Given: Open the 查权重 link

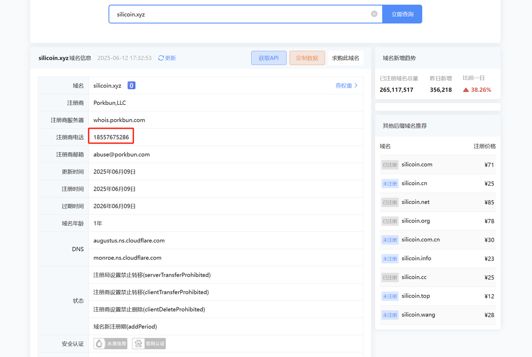Looking at the screenshot, I should (x=346, y=86).
